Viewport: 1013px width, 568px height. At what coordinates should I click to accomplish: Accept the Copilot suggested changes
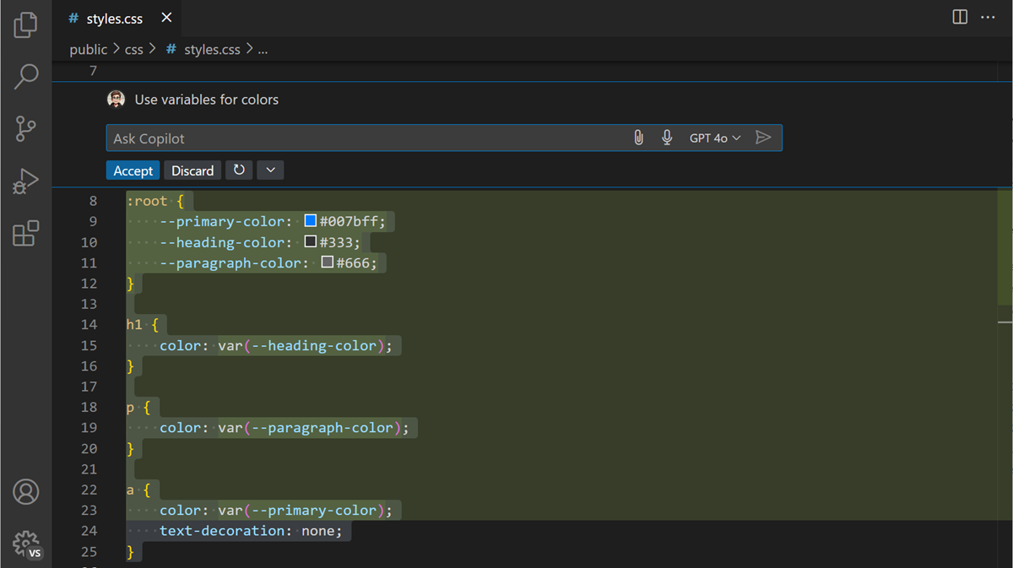click(x=133, y=170)
